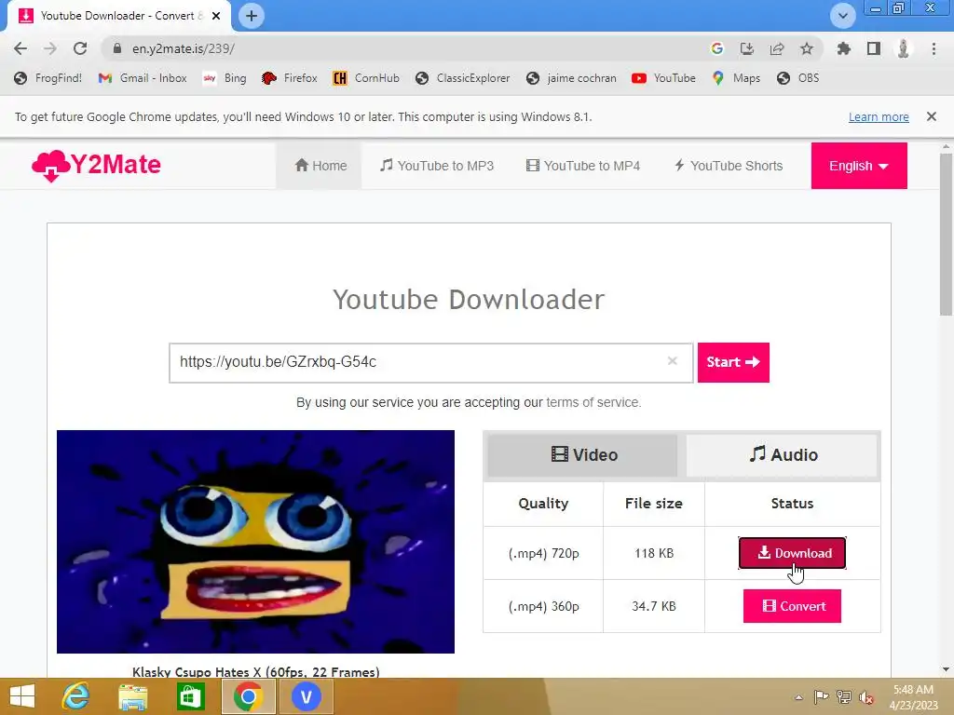Open a new tab with the plus button
Viewport: 954px width, 715px height.
pos(252,16)
